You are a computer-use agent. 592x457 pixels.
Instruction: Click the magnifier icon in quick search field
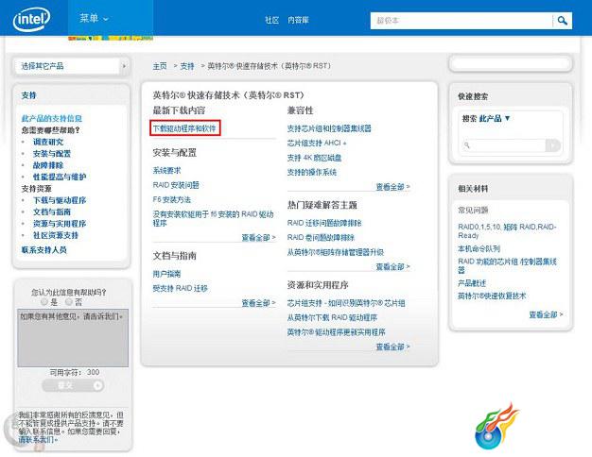[467, 145]
